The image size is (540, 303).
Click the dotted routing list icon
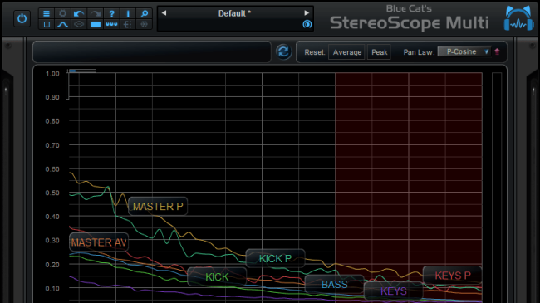(x=128, y=24)
